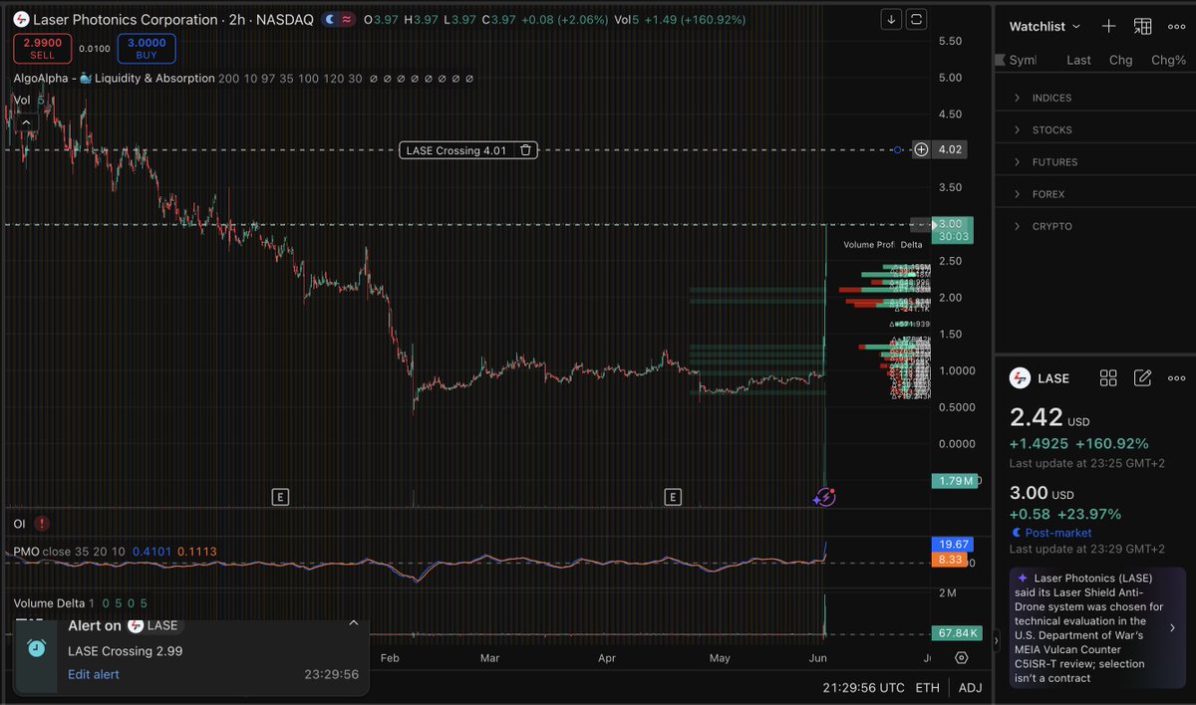Click the 67.84 K volume delta label

point(956,633)
